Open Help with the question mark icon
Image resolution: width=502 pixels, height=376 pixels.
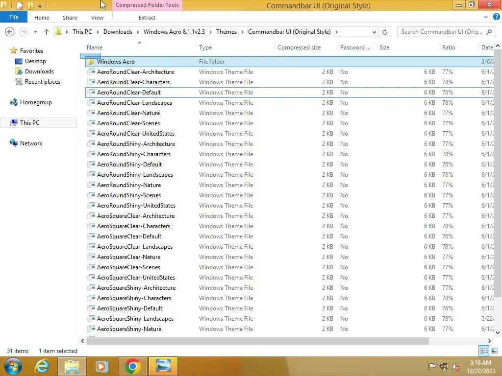point(497,17)
